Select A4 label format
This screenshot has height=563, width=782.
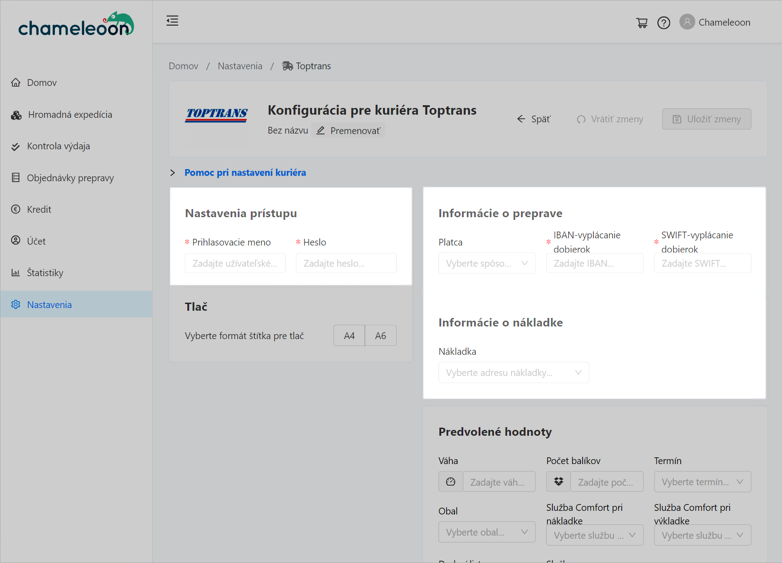coord(349,336)
